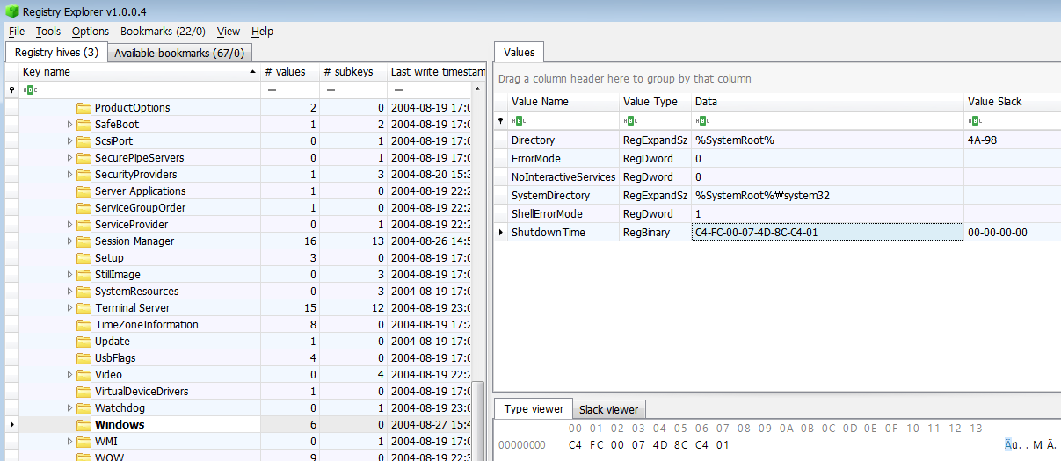Open the Options menu
The image size is (1061, 461).
tap(91, 32)
